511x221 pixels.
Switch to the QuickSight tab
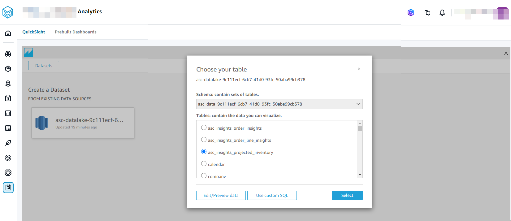click(x=34, y=32)
